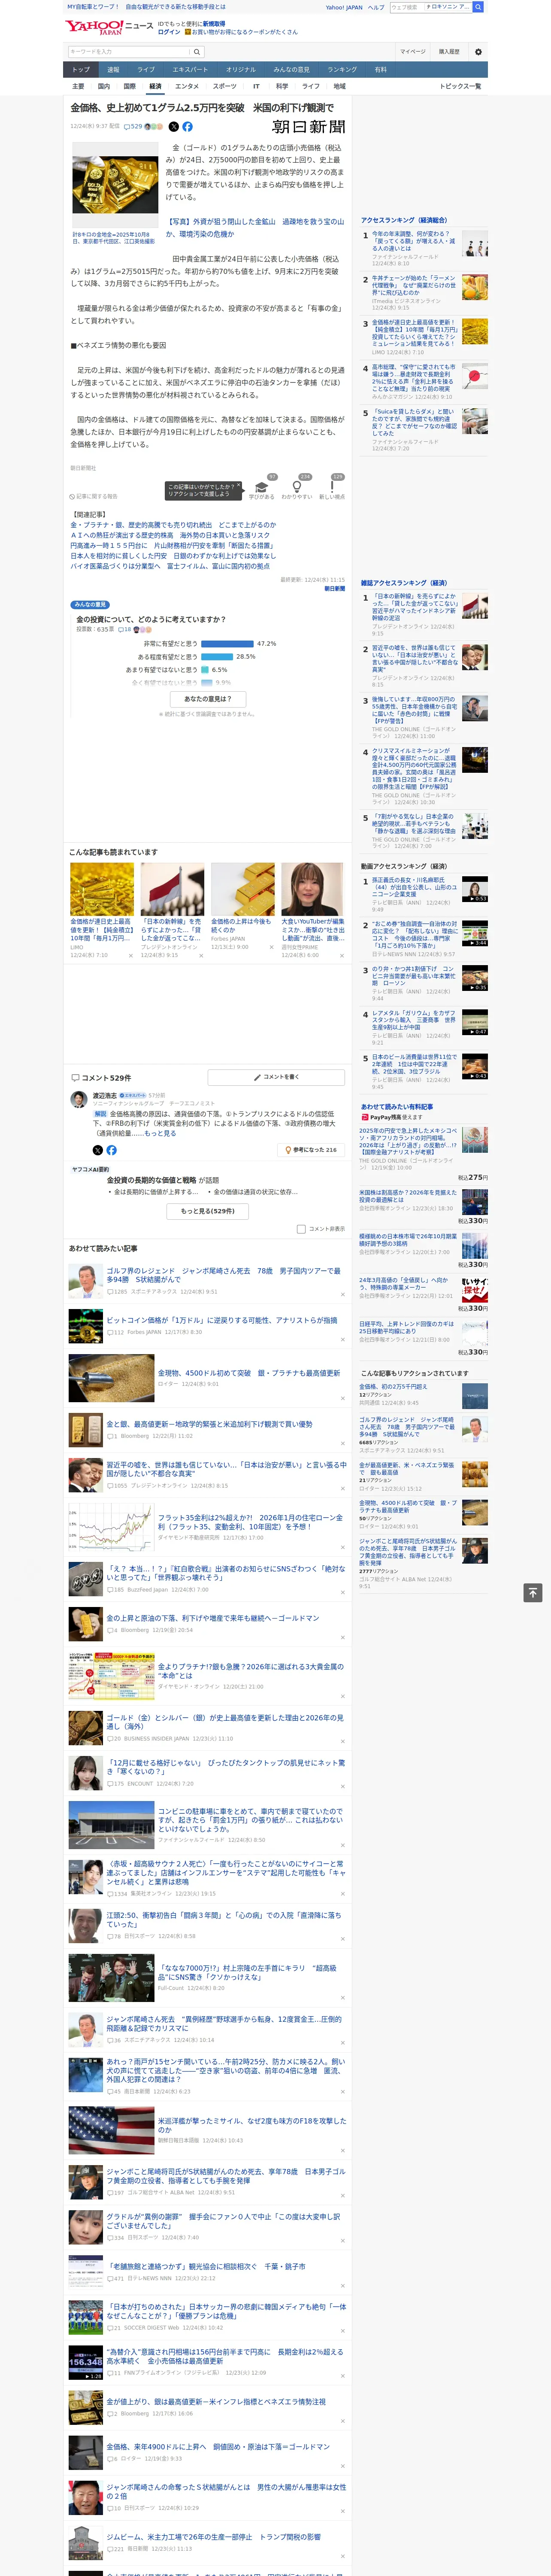
Task: Click the poll comments count 18 icon
Action: click(125, 630)
